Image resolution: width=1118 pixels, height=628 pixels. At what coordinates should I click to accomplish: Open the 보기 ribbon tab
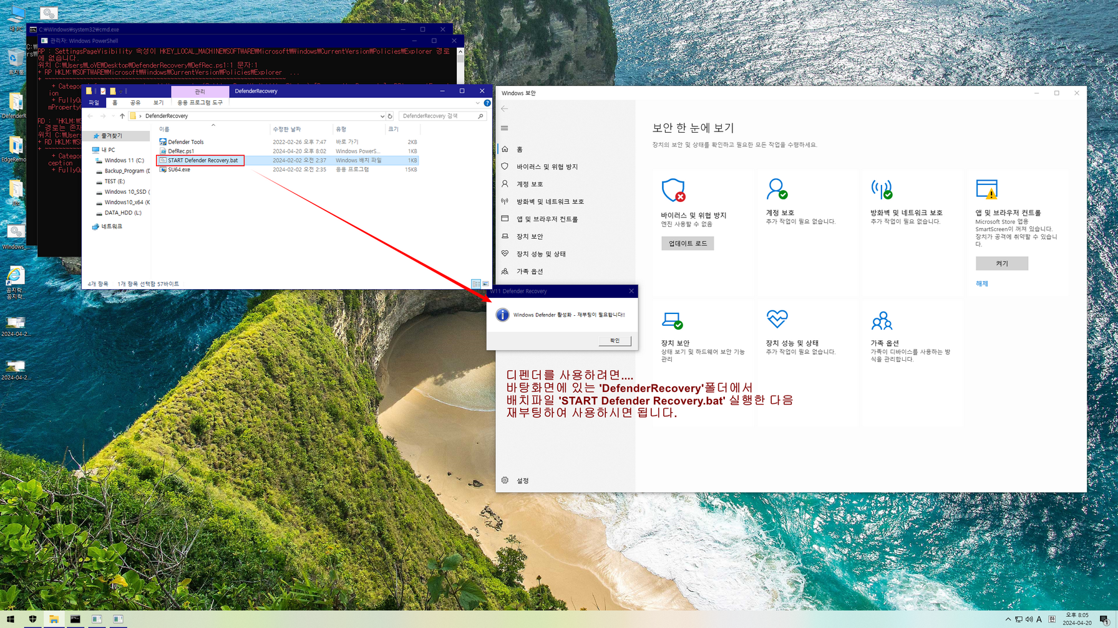coord(158,103)
